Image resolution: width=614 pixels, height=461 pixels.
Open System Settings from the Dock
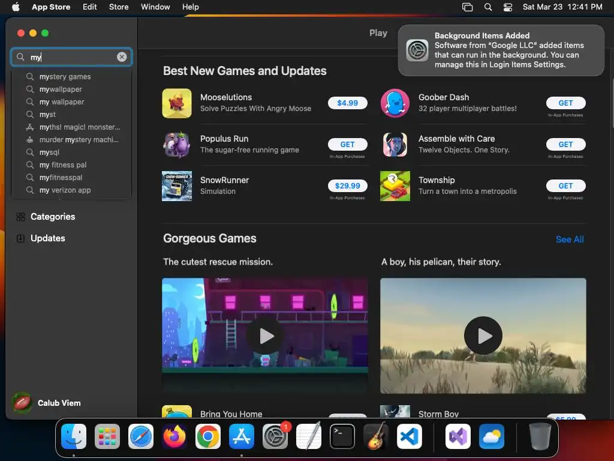(275, 436)
